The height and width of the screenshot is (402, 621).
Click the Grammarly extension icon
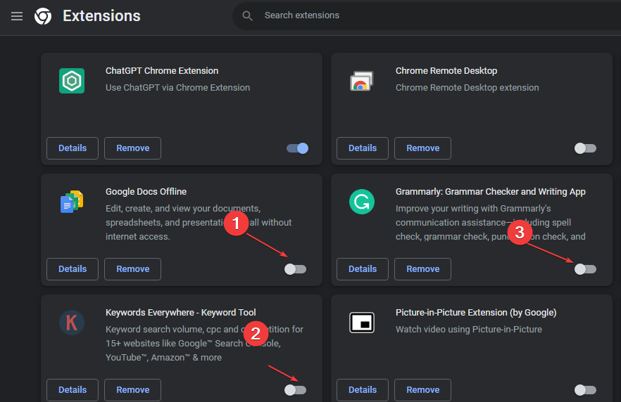[362, 202]
